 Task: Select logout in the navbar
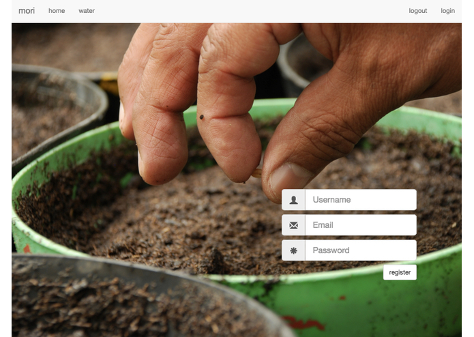tap(418, 11)
